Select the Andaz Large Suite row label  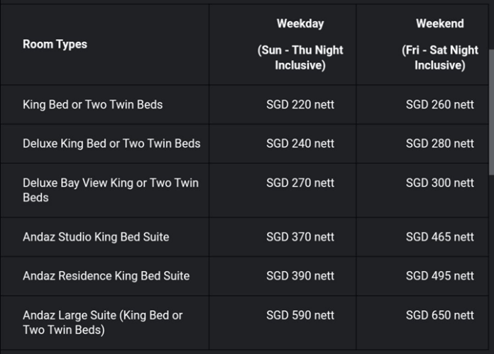coord(103,323)
